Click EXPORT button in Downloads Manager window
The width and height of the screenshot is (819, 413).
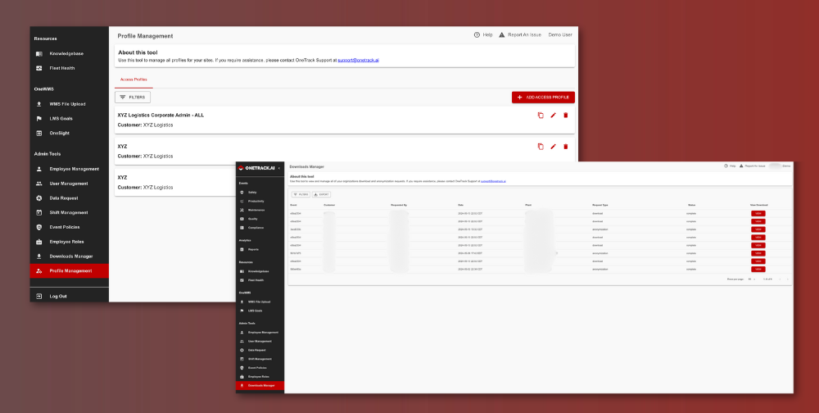(321, 194)
